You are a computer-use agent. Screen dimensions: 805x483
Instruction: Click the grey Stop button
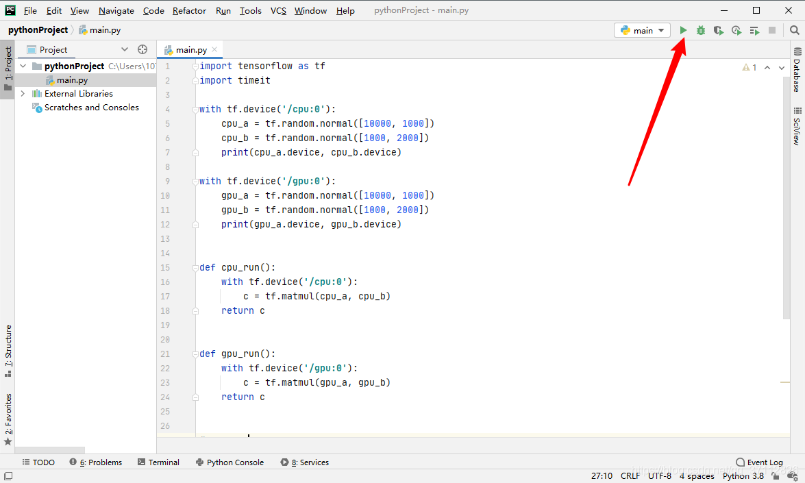tap(772, 30)
